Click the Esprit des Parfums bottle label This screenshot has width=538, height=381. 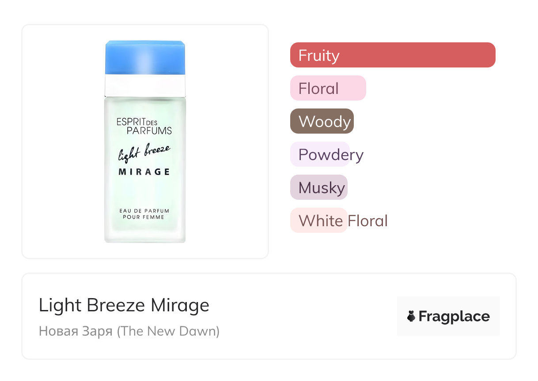pos(144,126)
